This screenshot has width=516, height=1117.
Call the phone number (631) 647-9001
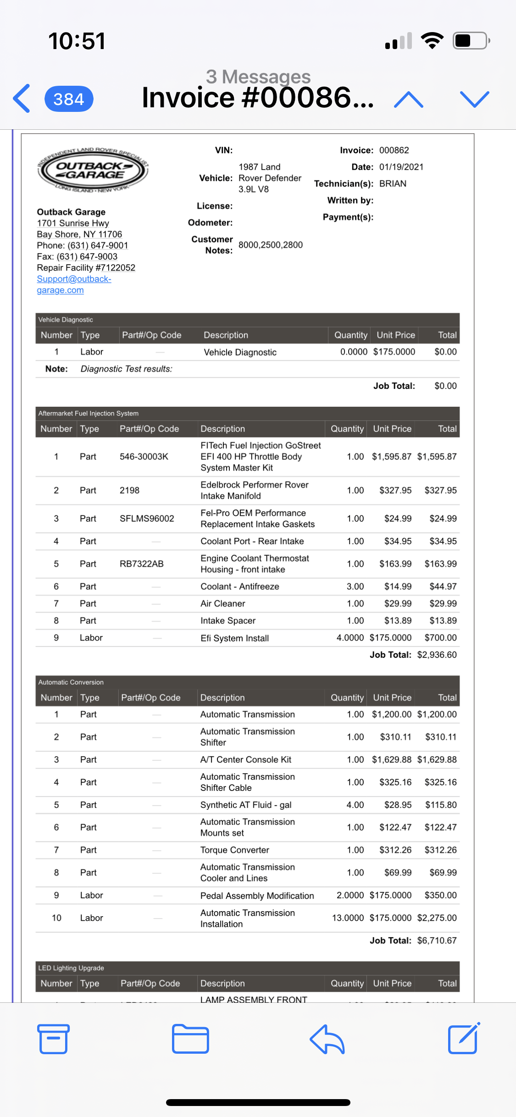coord(97,245)
